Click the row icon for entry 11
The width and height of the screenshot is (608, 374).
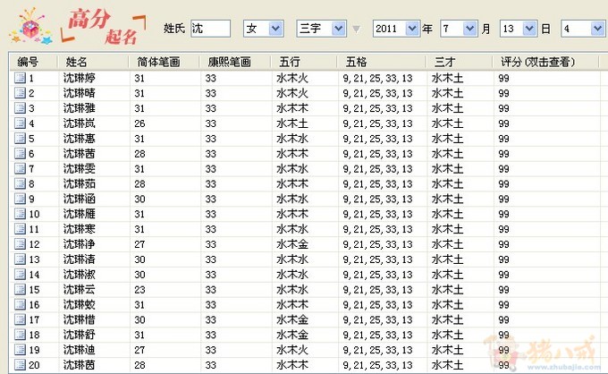click(x=21, y=229)
